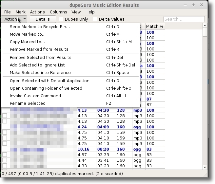Mark checkbox of the 4.33 row
215x184 pixels.
click(5, 166)
